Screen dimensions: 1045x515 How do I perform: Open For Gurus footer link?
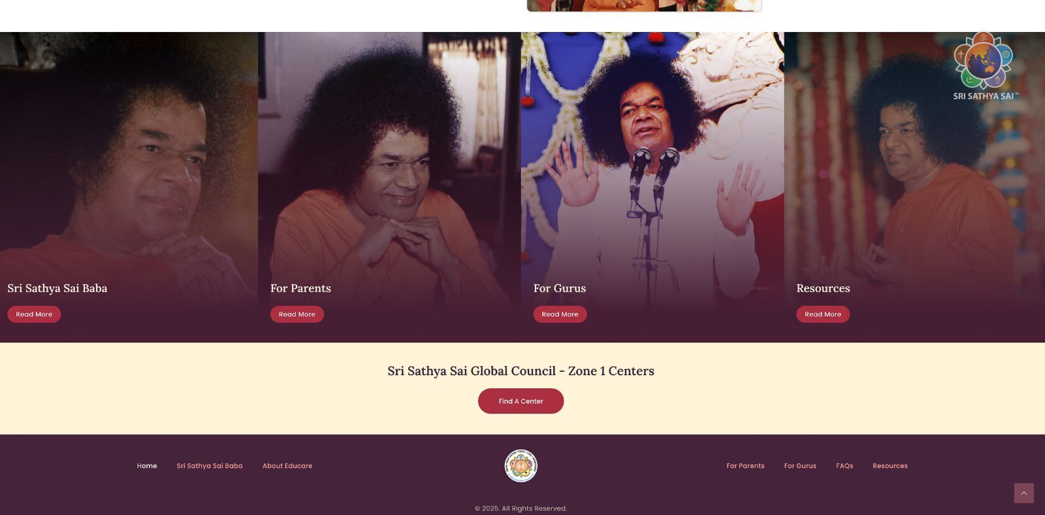coord(800,466)
